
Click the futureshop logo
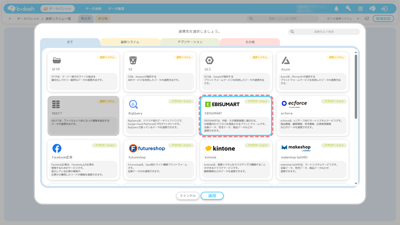(147, 148)
